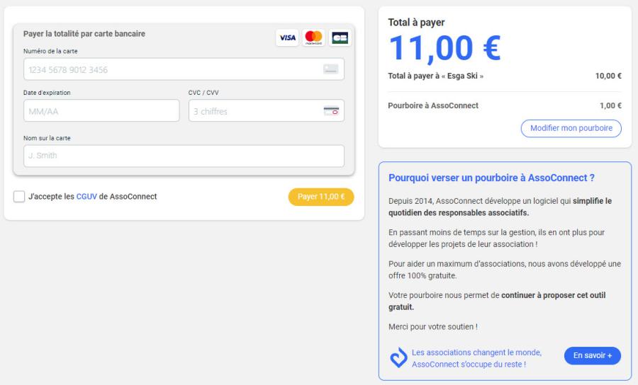Focus the Date d'expiration field
638x385 pixels.
click(x=101, y=110)
